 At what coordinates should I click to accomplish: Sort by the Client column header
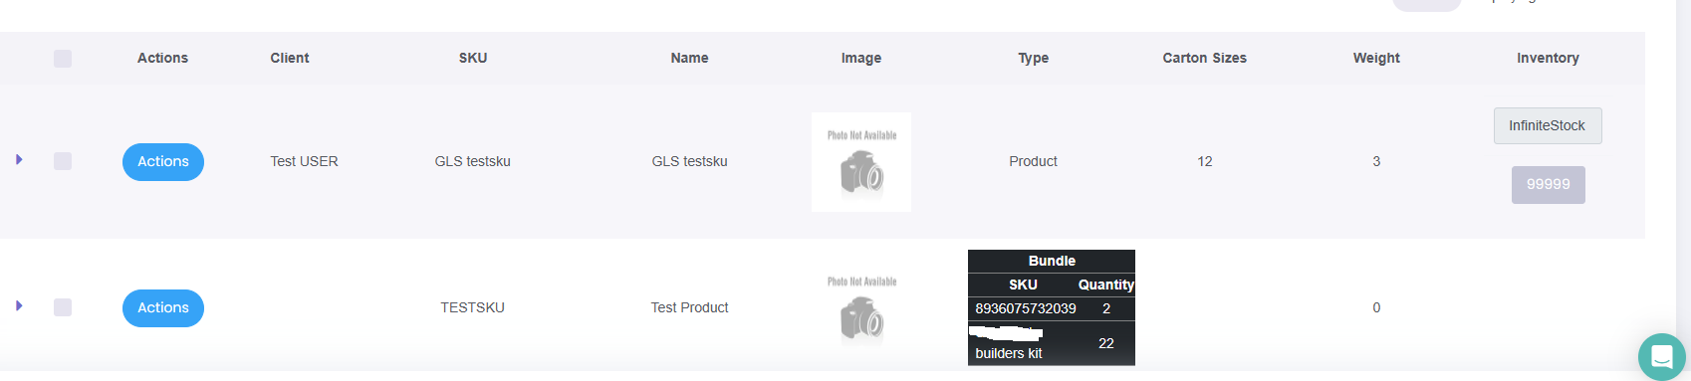[x=290, y=58]
